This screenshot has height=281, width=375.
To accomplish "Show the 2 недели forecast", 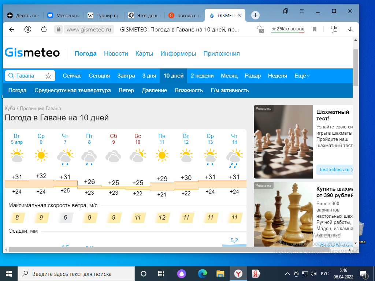I will pyautogui.click(x=202, y=76).
